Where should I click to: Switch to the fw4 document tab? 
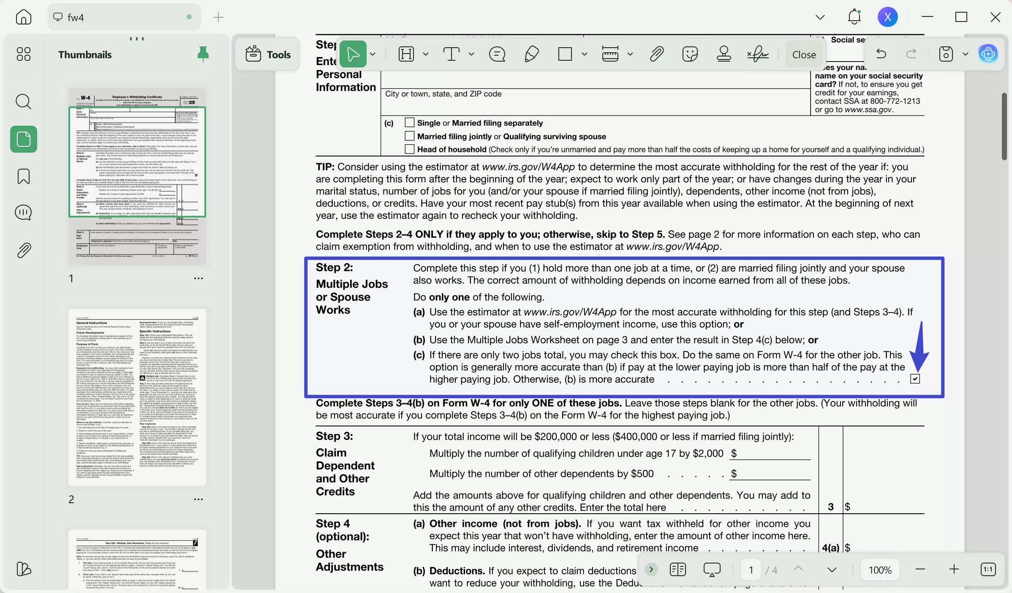click(x=122, y=17)
